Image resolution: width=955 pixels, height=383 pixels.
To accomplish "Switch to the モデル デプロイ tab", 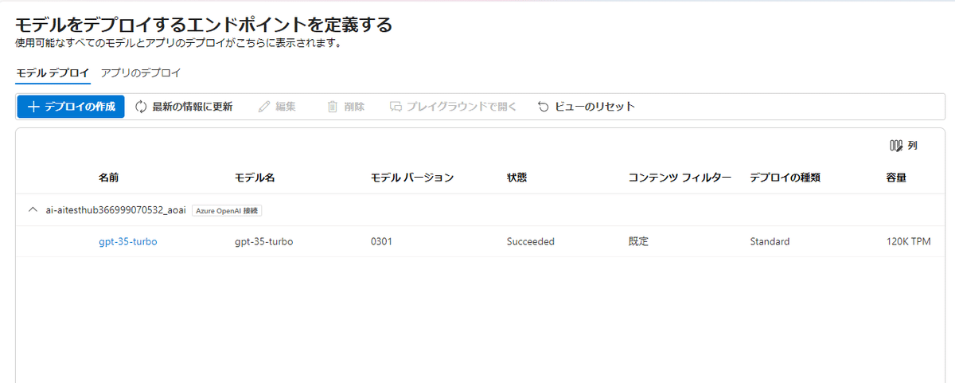I will click(x=53, y=73).
